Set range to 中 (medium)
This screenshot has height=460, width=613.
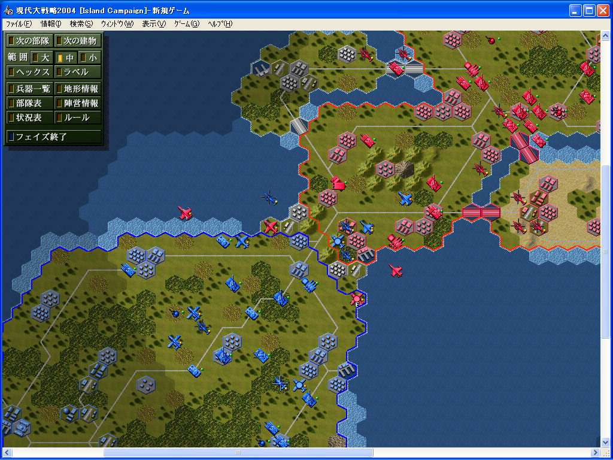click(x=65, y=57)
